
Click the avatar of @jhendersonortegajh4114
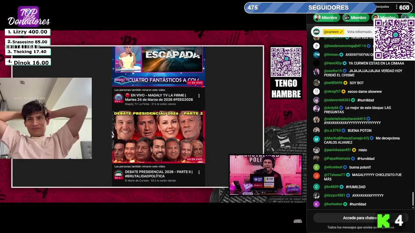316,46
